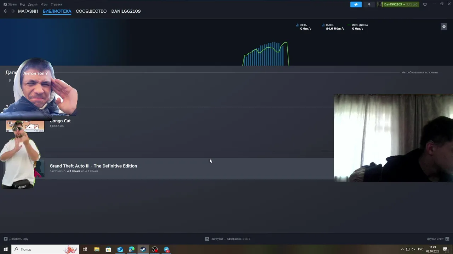Screen dimensions: 453x254
Task: Open OBS Studio from taskbar
Action: [155, 249]
